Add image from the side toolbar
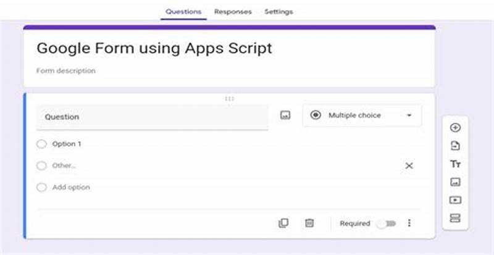The height and width of the screenshot is (255, 494). 455,182
